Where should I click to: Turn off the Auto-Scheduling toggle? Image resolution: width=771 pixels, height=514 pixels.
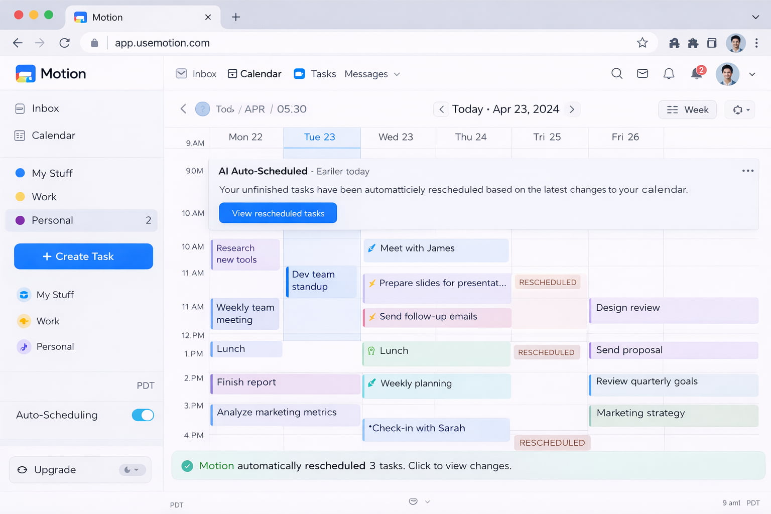[x=143, y=415]
